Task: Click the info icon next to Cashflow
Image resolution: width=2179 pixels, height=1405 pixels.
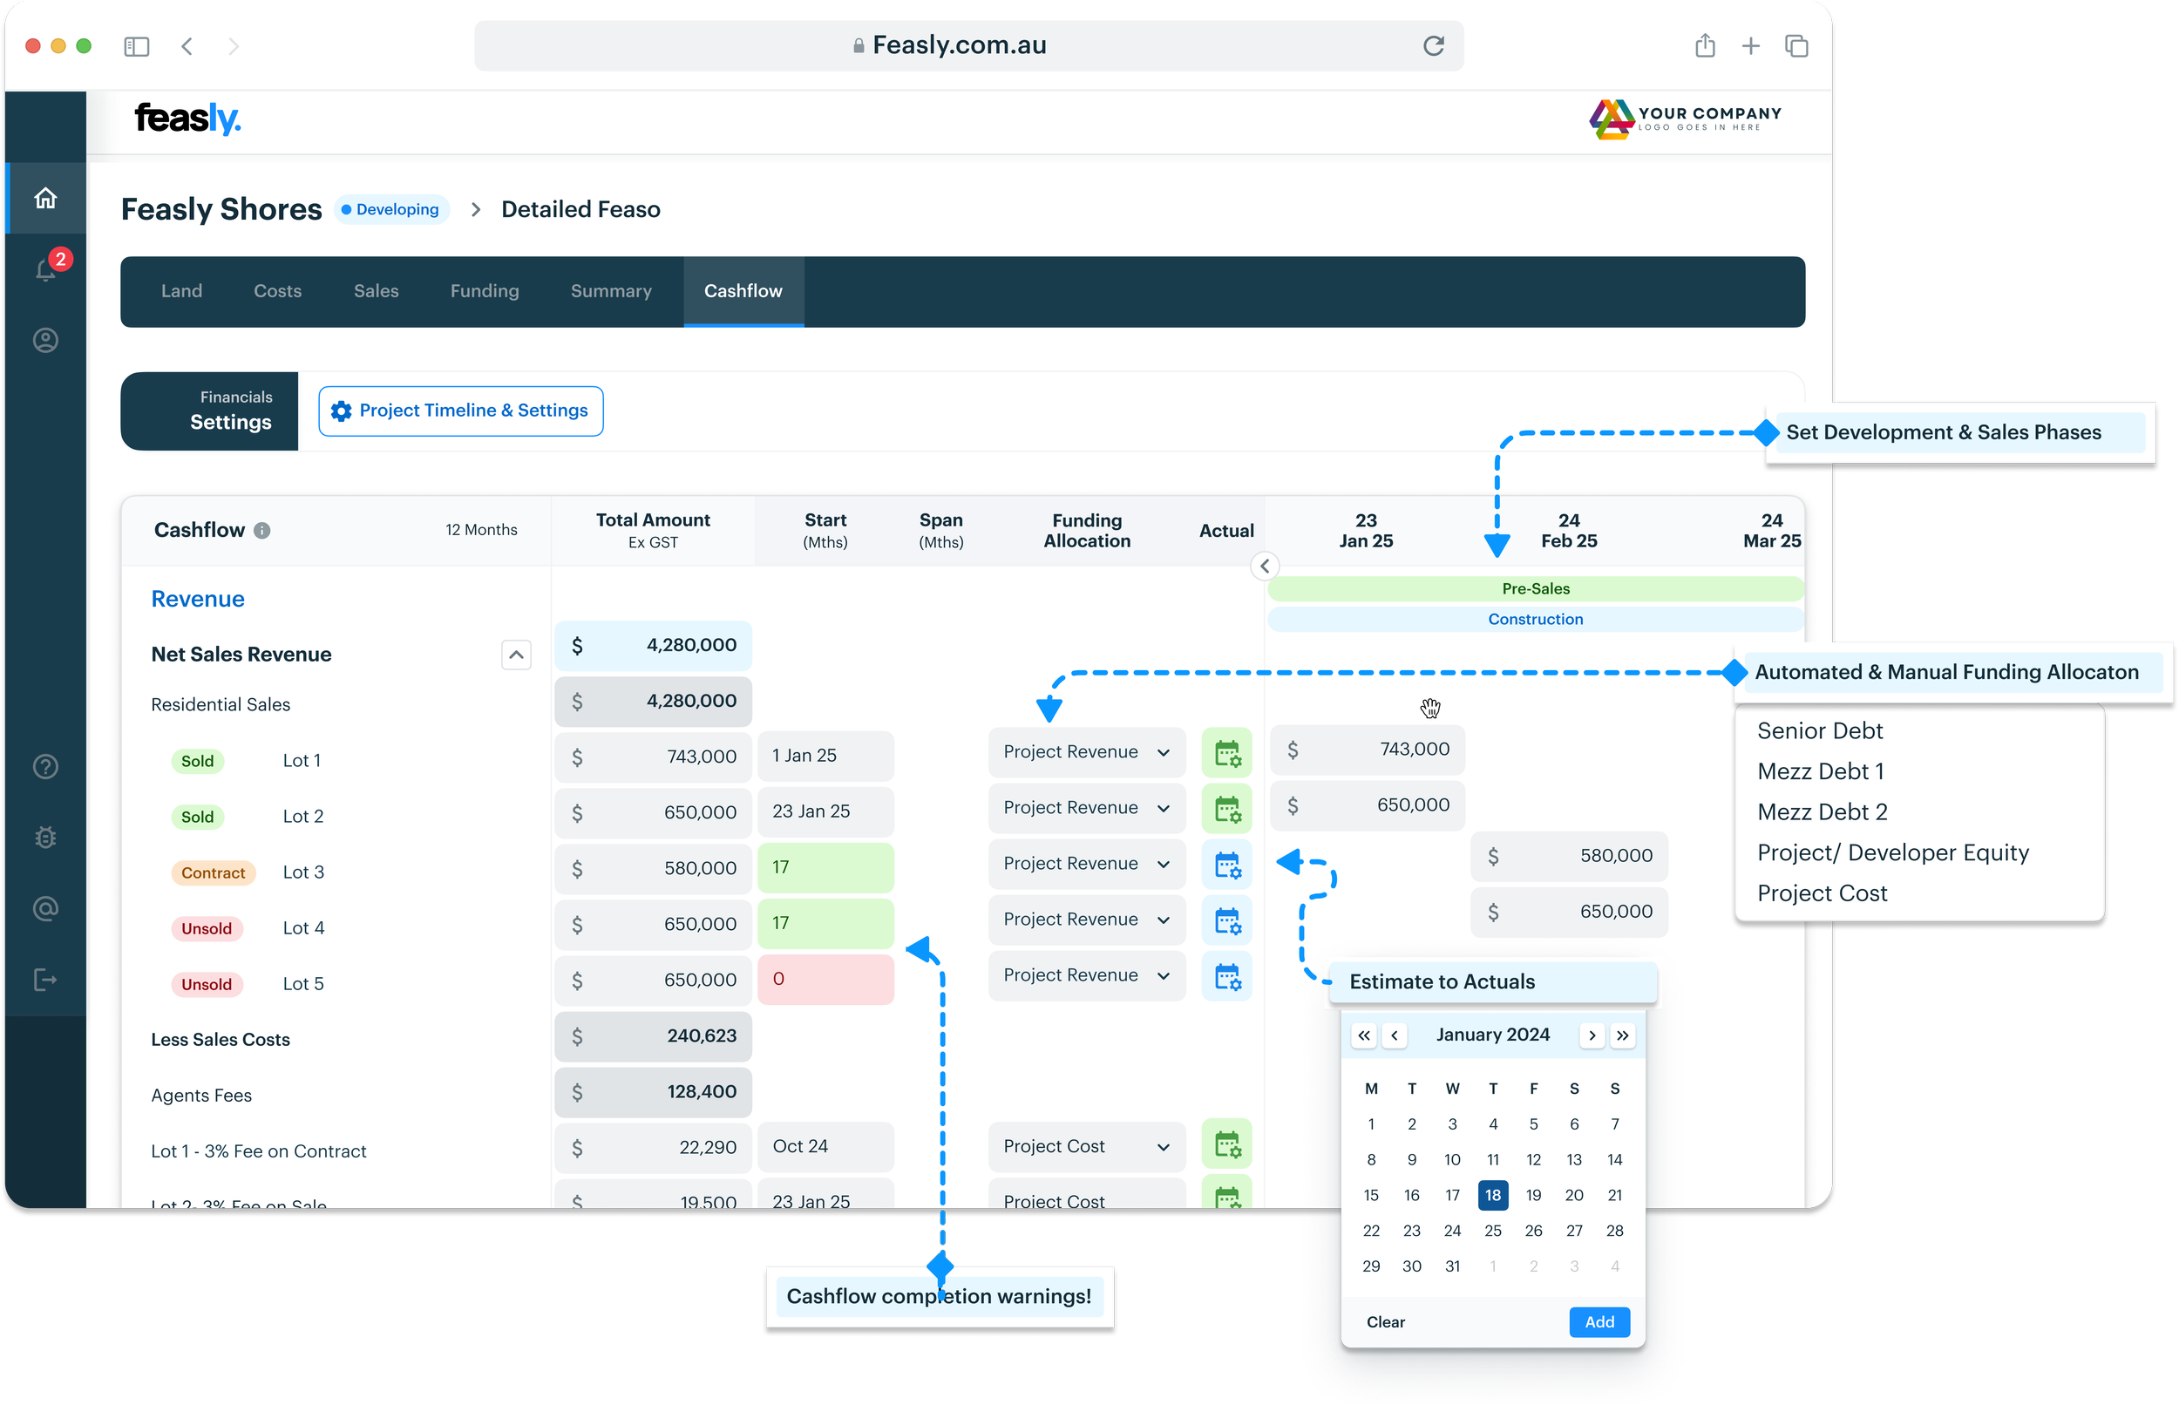Action: (x=263, y=530)
